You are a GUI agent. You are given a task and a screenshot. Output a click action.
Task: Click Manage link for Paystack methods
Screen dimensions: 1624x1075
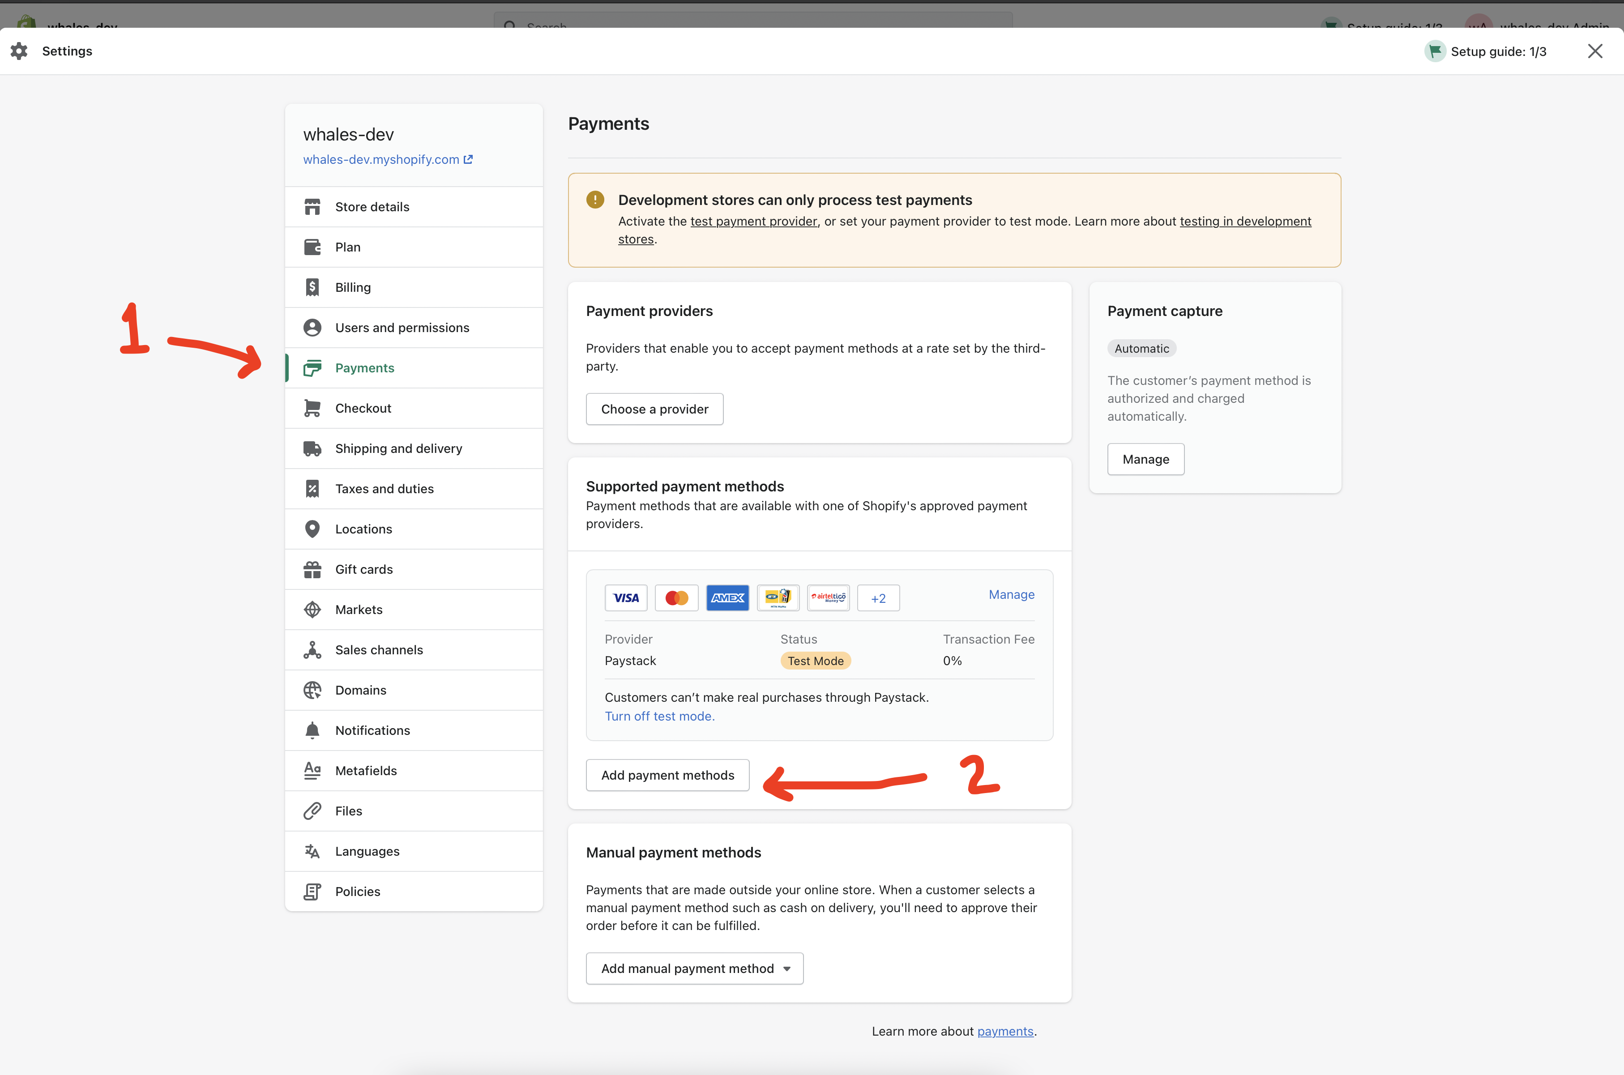click(x=1011, y=594)
